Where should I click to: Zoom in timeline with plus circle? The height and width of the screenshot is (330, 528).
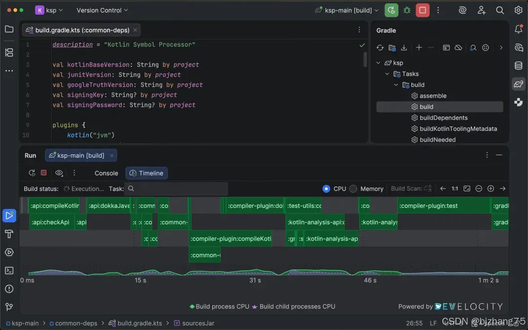tap(491, 189)
